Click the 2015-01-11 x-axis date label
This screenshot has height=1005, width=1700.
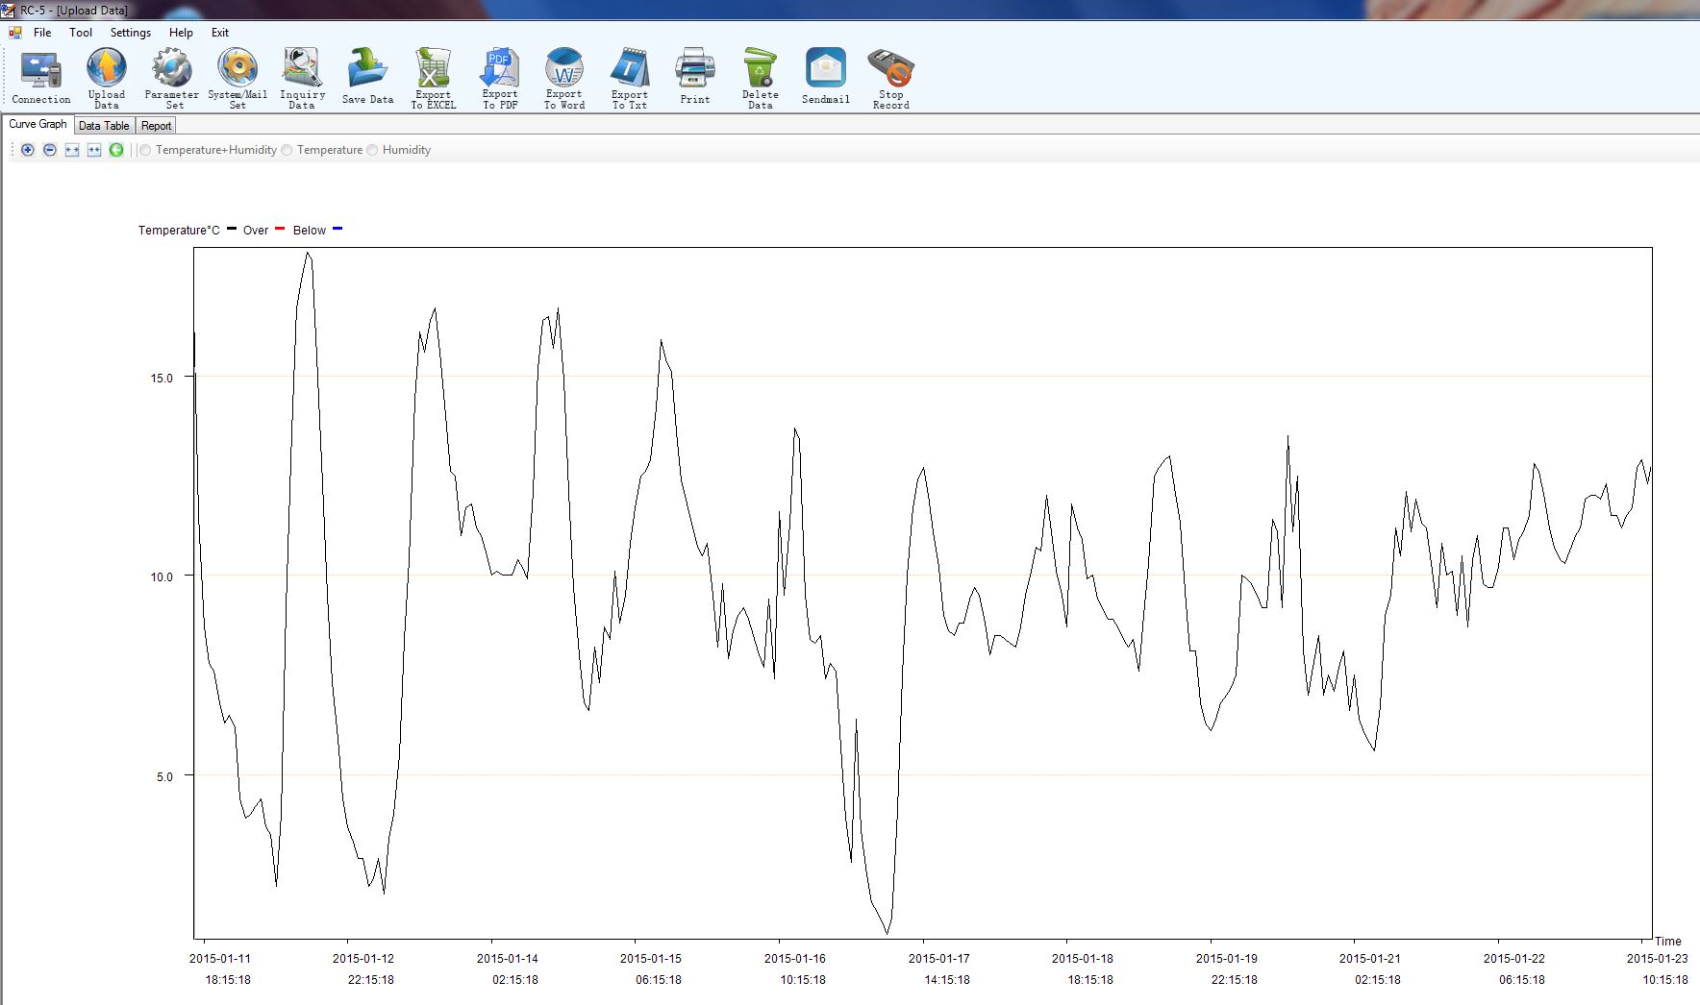point(220,959)
